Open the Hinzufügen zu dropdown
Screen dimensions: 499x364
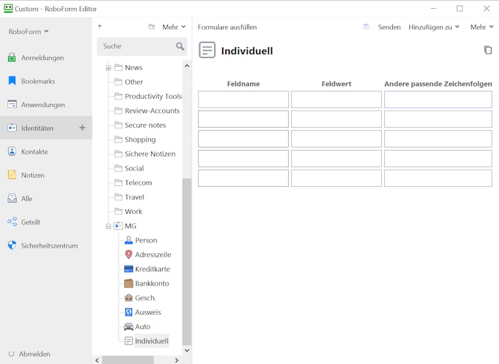click(x=434, y=27)
